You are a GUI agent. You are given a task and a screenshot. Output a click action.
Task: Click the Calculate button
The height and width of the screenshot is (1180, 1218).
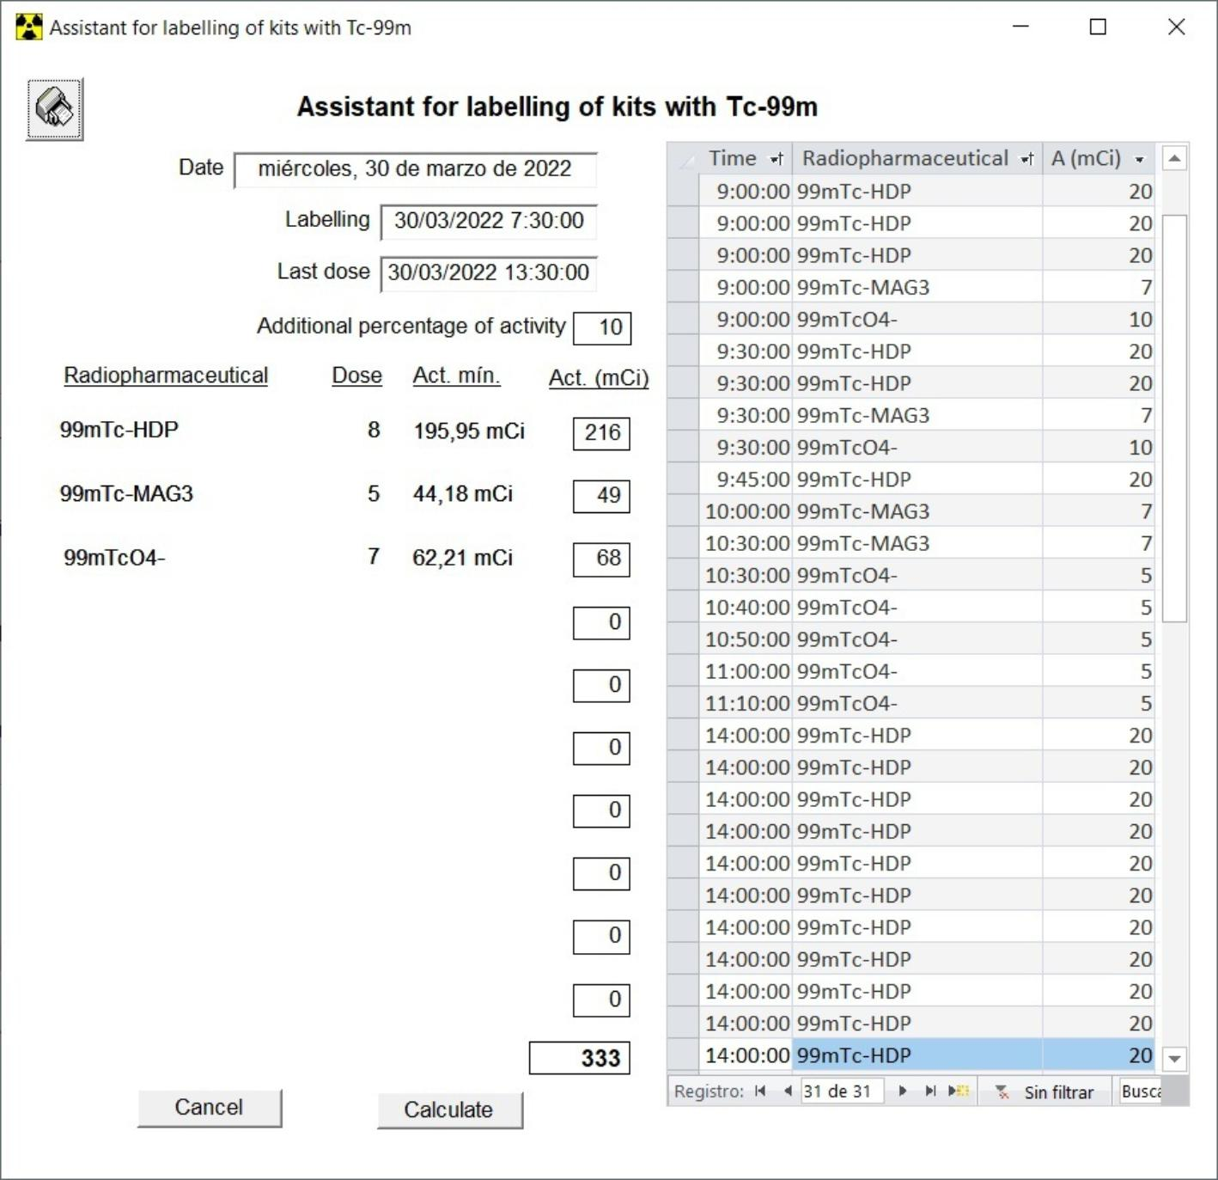[x=449, y=1110]
